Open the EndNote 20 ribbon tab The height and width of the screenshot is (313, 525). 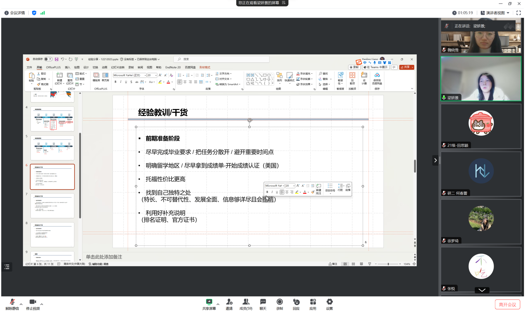coord(173,67)
